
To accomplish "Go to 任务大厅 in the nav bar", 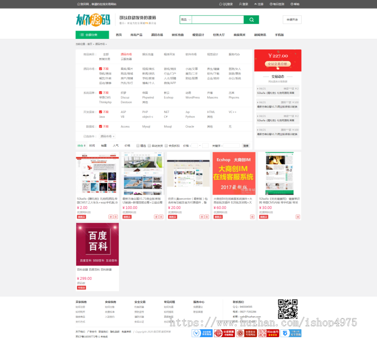I will coord(219,35).
